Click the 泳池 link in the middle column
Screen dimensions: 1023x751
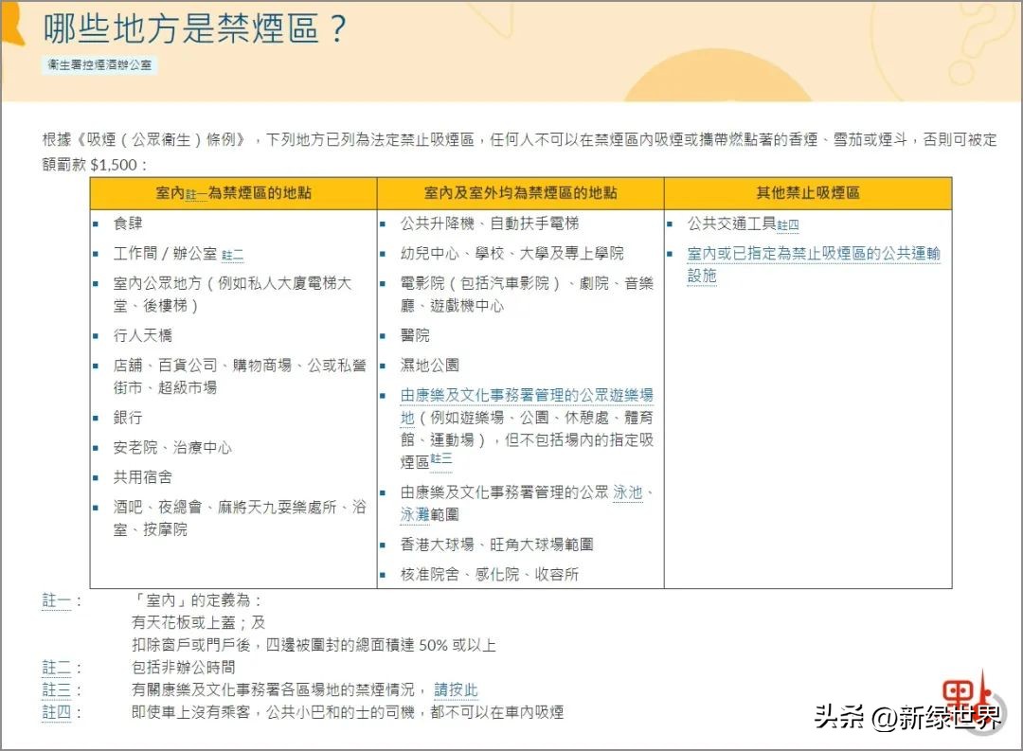(x=629, y=492)
